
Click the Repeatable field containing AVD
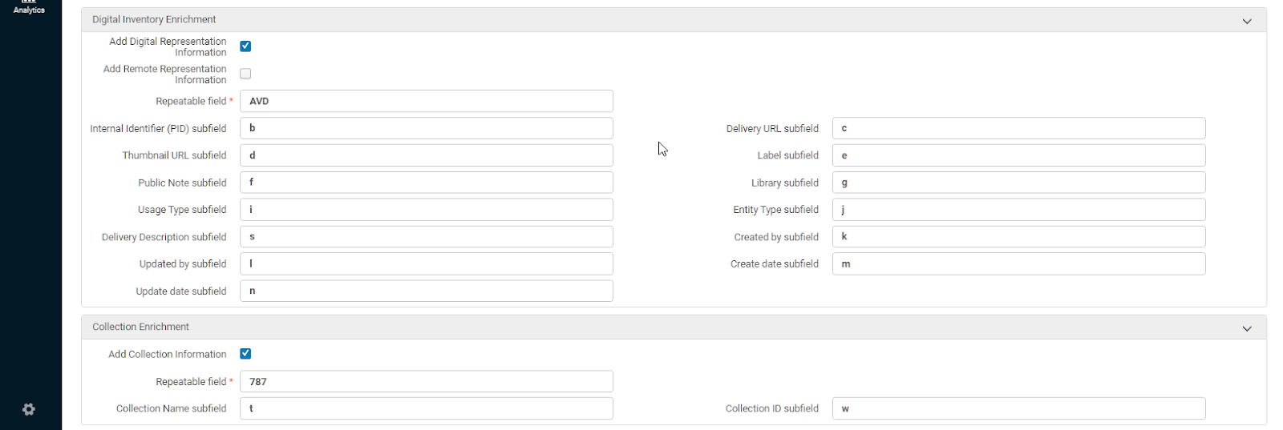[426, 101]
